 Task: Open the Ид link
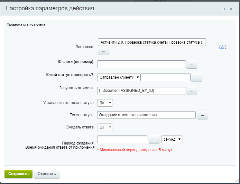tap(223, 47)
